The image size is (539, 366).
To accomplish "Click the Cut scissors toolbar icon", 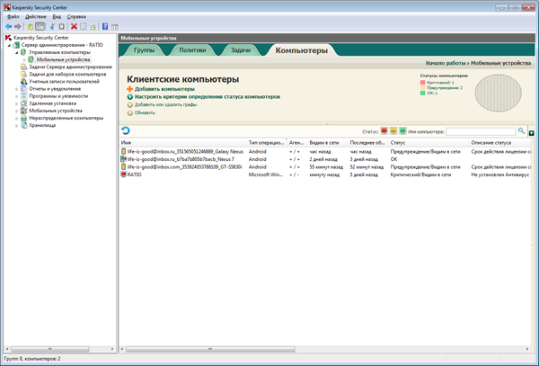I will point(52,26).
